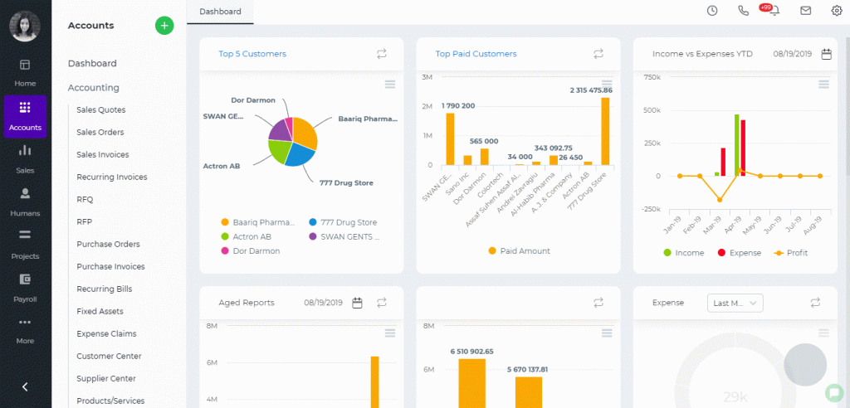Open the Income vs Expenses chart menu
The height and width of the screenshot is (408, 850).
(823, 84)
